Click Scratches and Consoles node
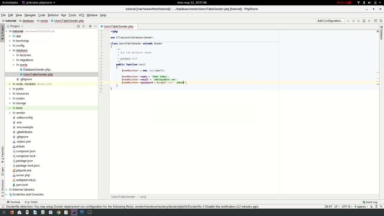The image size is (384, 216). pyautogui.click(x=28, y=194)
